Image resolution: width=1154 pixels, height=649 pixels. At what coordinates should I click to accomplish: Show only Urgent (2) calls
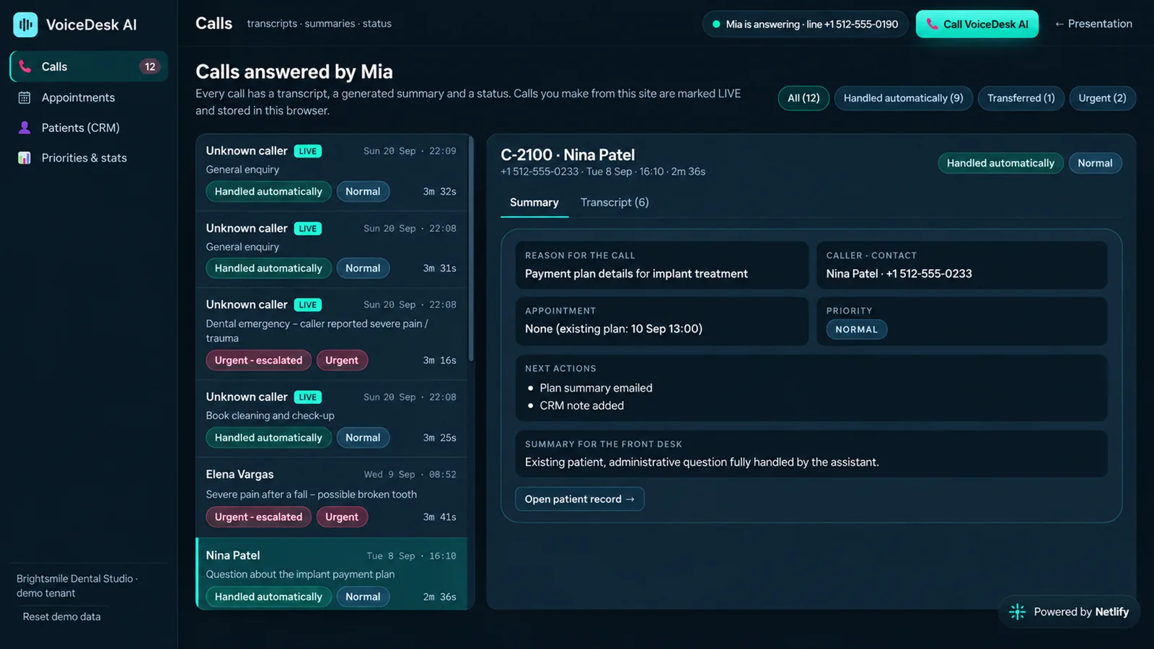pos(1102,98)
